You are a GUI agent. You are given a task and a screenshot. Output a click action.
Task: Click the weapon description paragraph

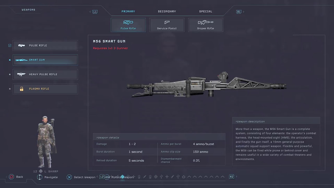[276, 144]
